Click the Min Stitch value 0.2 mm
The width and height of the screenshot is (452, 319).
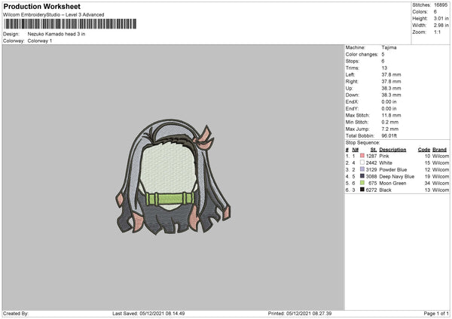(389, 122)
